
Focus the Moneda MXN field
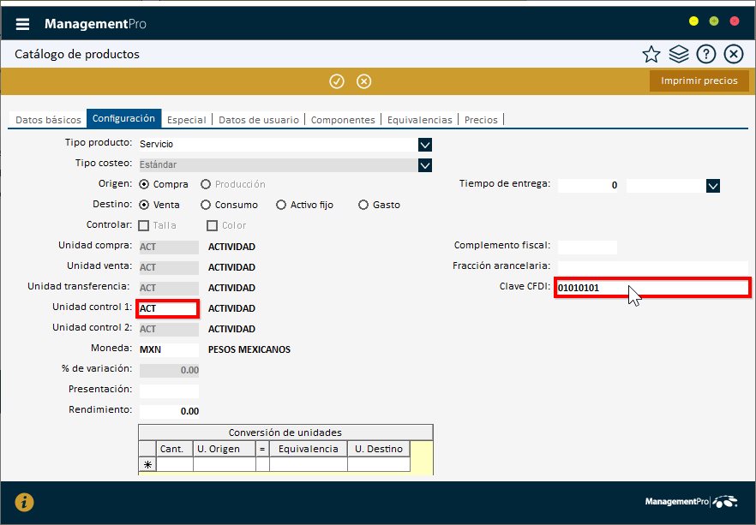tap(169, 349)
